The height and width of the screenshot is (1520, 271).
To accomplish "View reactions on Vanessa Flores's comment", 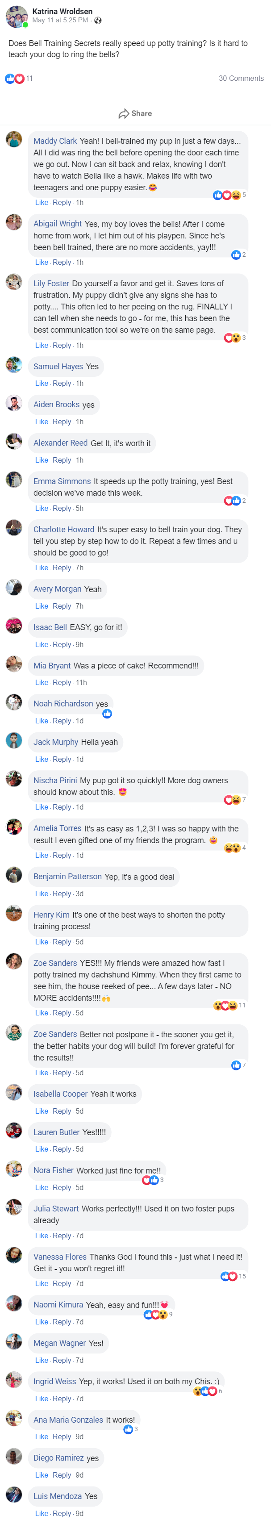I will point(229,1276).
